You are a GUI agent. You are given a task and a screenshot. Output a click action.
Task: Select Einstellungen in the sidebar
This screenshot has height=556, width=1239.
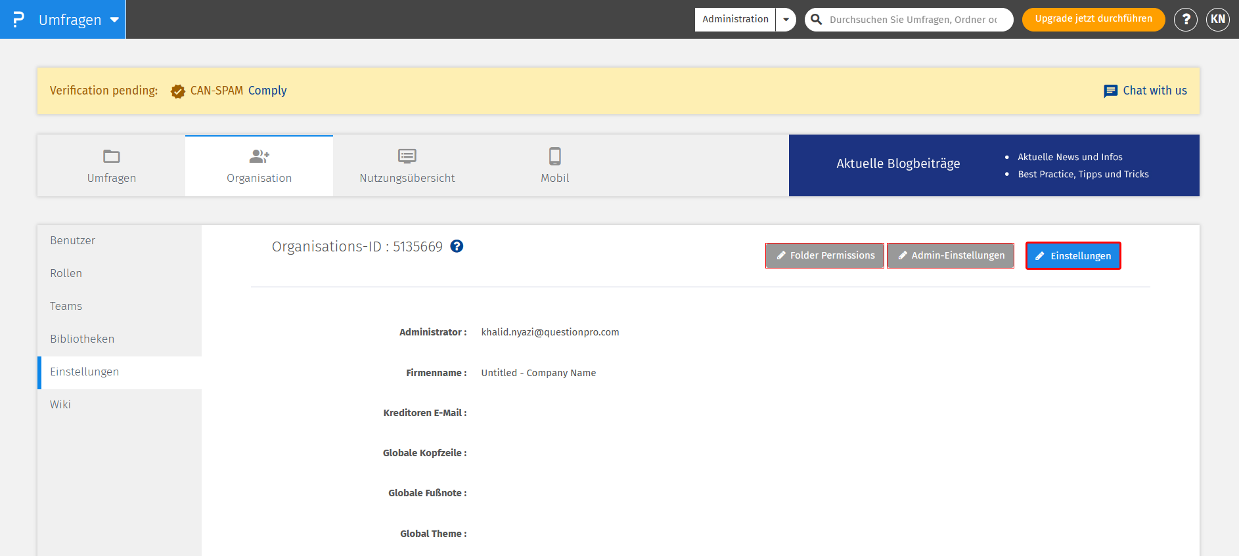[120, 372]
